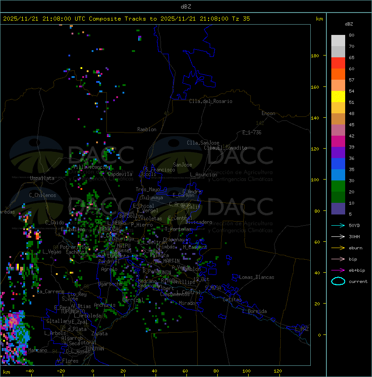
Task: Click the 'La_Carrera' map label
Action: pyautogui.click(x=50, y=291)
